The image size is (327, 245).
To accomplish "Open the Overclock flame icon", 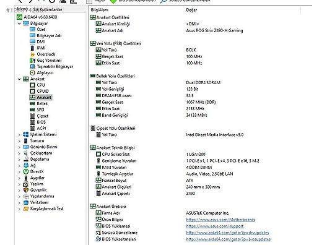I will pos(32,54).
